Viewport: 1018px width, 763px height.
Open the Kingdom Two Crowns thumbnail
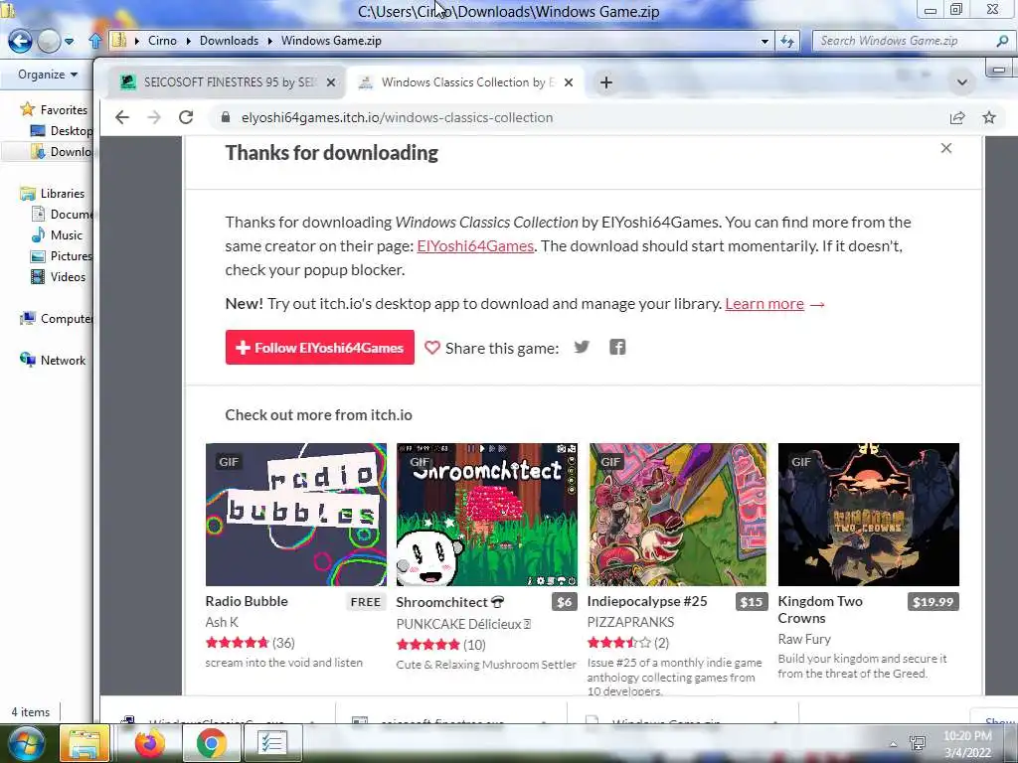point(869,515)
